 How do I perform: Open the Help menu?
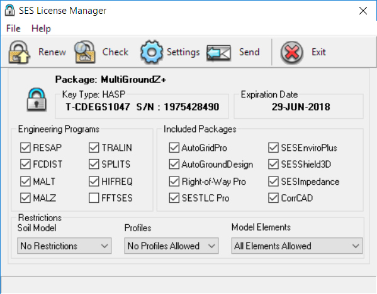[41, 28]
